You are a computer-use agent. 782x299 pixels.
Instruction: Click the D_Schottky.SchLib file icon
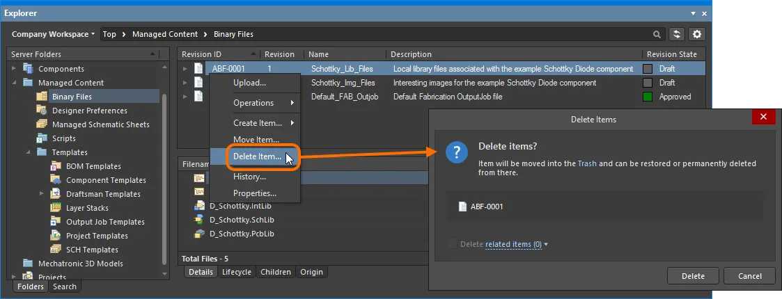199,220
